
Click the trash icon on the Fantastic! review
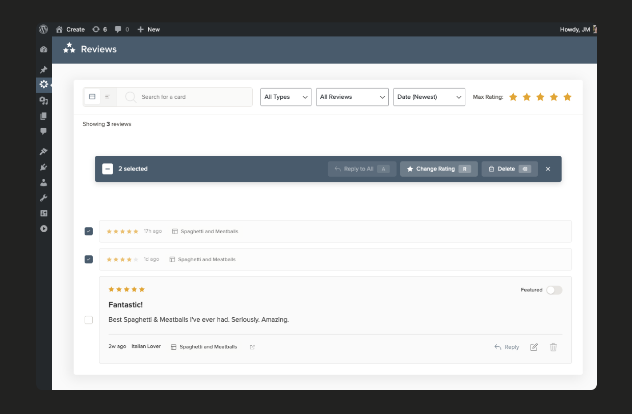554,347
